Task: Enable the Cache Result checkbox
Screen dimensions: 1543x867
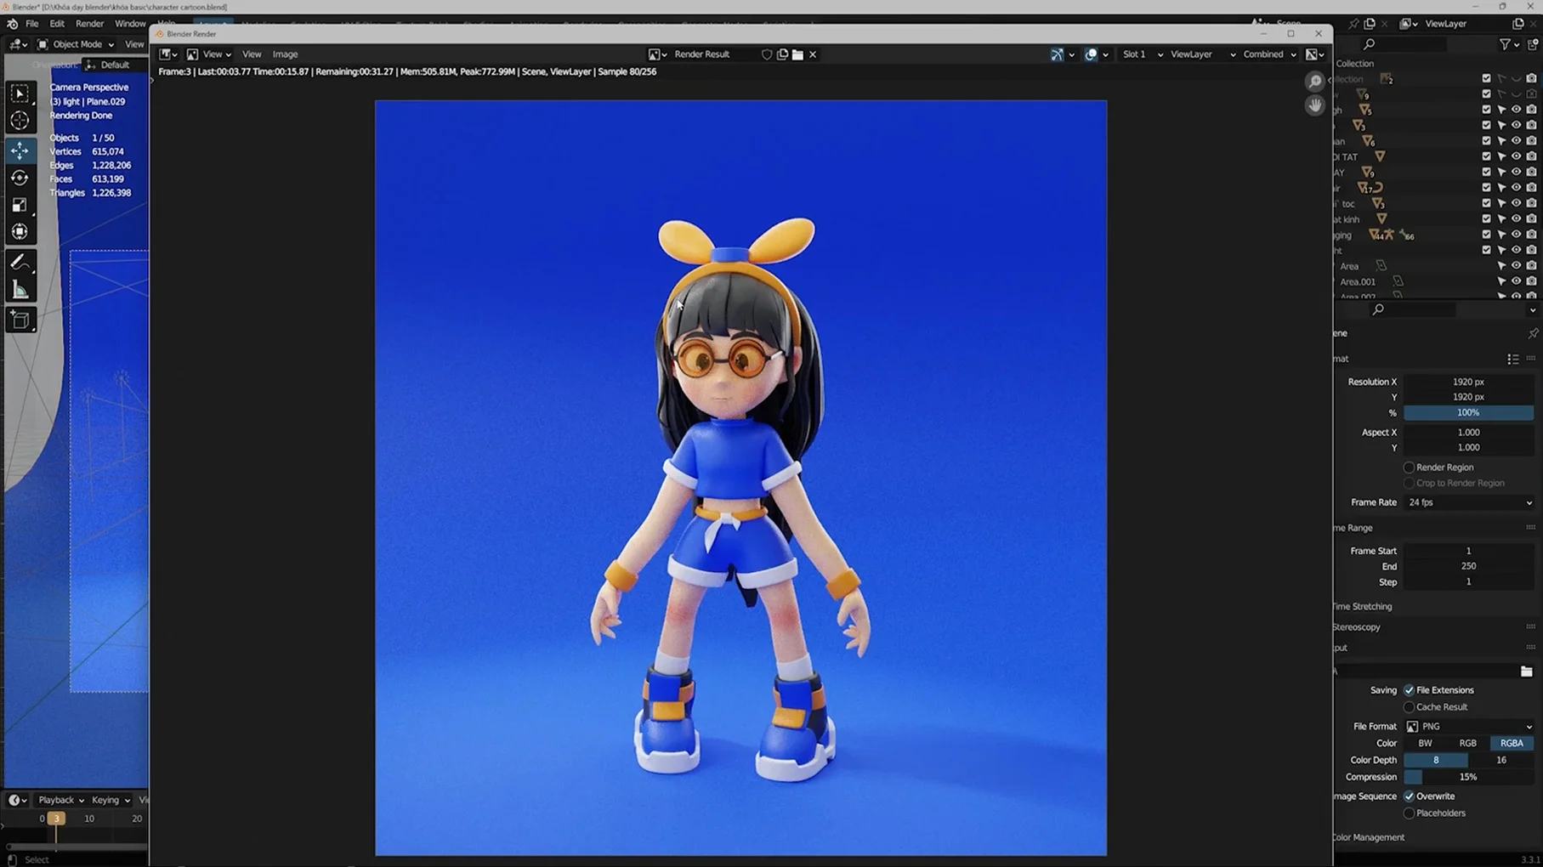Action: [x=1409, y=707]
